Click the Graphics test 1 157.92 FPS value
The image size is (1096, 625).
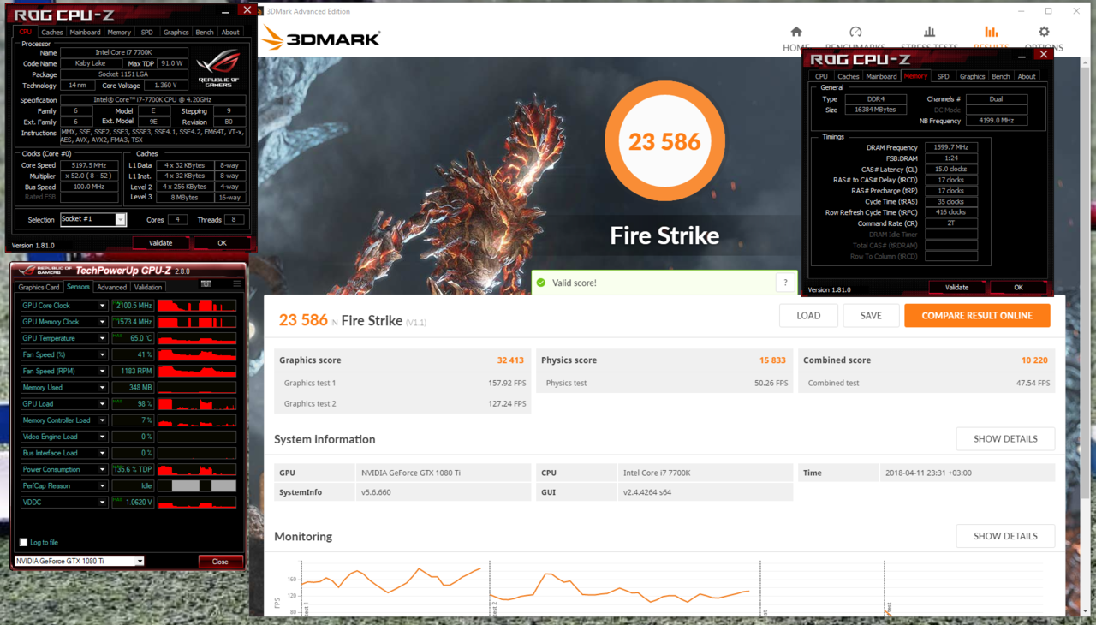point(507,383)
